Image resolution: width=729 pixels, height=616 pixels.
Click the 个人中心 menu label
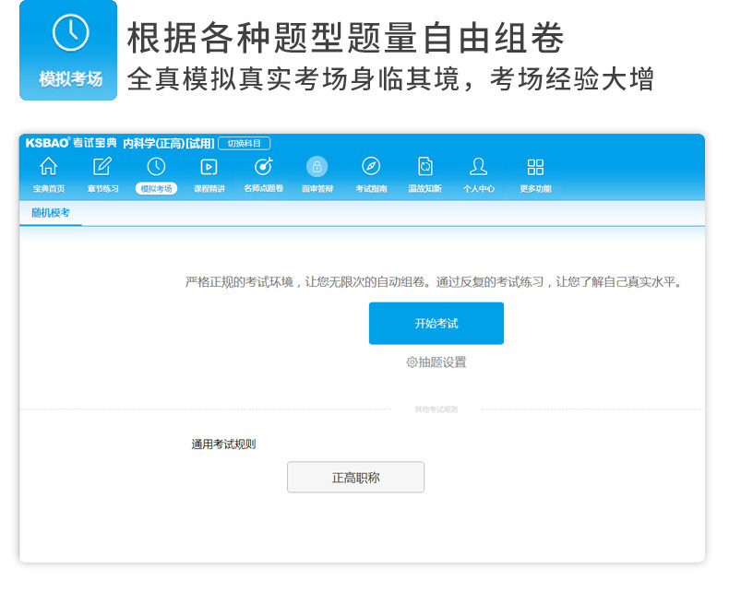click(x=478, y=189)
